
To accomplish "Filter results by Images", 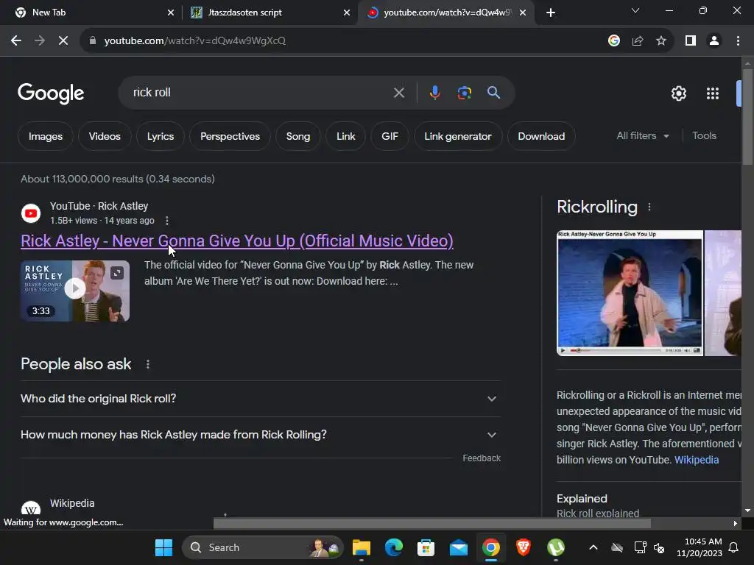I will click(x=46, y=136).
